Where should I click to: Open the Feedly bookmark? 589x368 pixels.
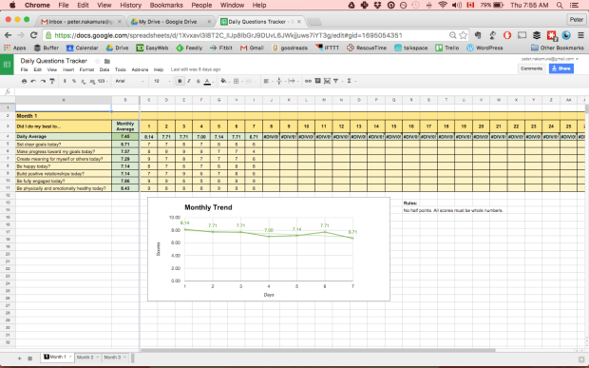pyautogui.click(x=189, y=48)
